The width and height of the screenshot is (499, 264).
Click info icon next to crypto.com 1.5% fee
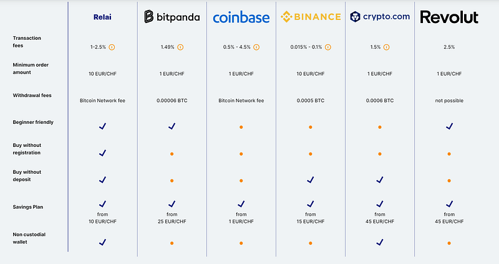(386, 47)
